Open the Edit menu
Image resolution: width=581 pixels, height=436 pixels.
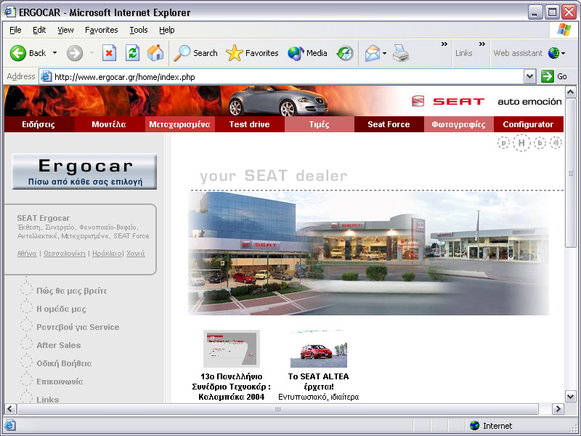point(39,30)
